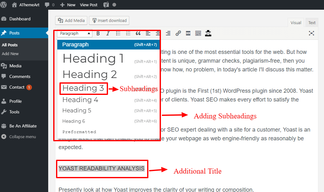This screenshot has width=324, height=192.
Task: Choose Heading 4 format
Action: [x=109, y=100]
